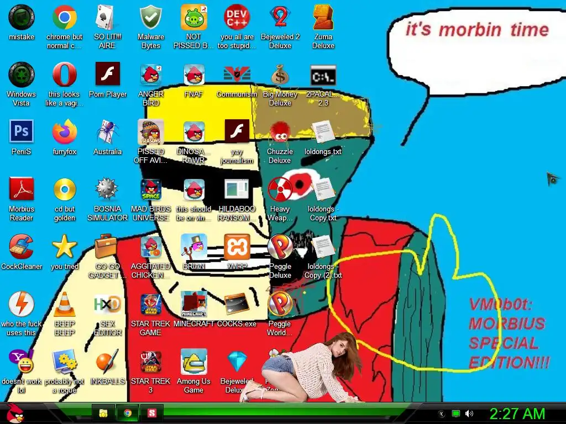Image resolution: width=566 pixels, height=424 pixels.
Task: Switch to Chrome taskbar button
Action: tap(127, 413)
